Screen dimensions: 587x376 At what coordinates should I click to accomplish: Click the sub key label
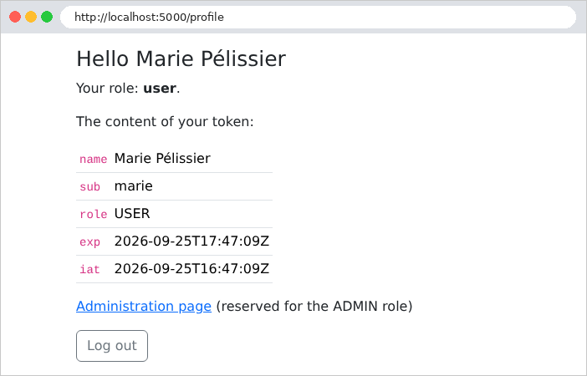pos(89,186)
